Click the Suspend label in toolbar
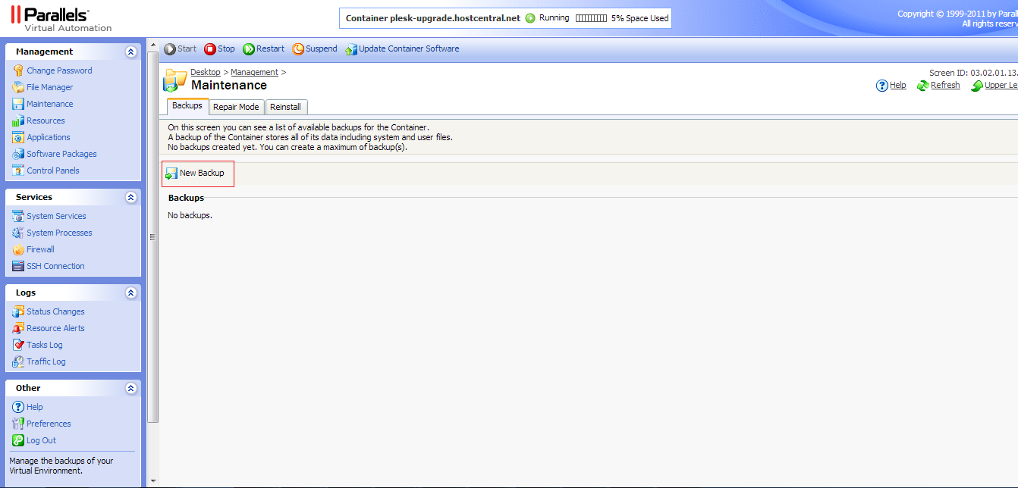1018x488 pixels. (322, 48)
